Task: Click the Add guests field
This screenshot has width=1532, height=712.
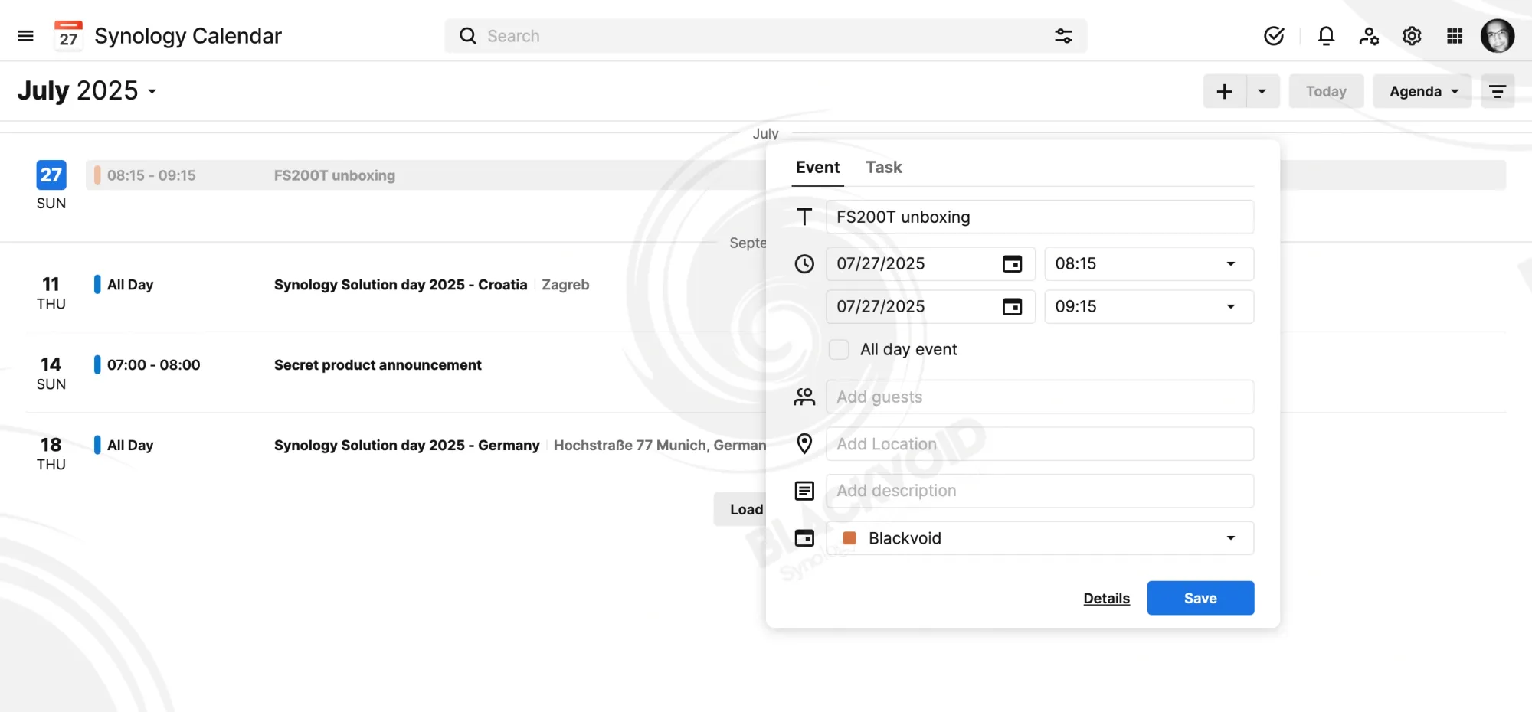Action: pyautogui.click(x=1040, y=397)
